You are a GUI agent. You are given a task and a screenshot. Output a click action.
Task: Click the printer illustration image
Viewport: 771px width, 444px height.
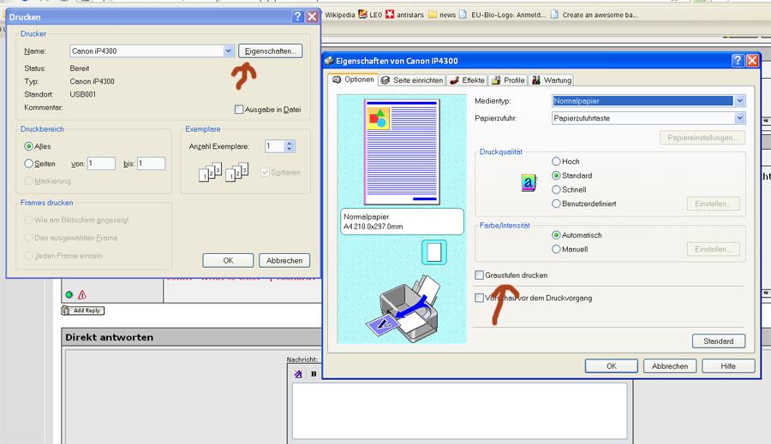(403, 308)
